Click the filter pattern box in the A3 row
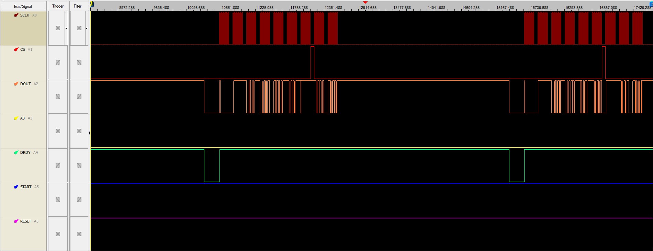653x251 pixels. 79,131
